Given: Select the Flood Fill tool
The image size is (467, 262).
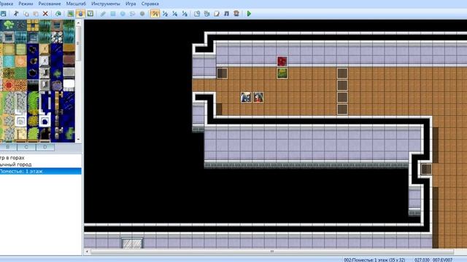Looking at the screenshot, I should pyautogui.click(x=133, y=14).
